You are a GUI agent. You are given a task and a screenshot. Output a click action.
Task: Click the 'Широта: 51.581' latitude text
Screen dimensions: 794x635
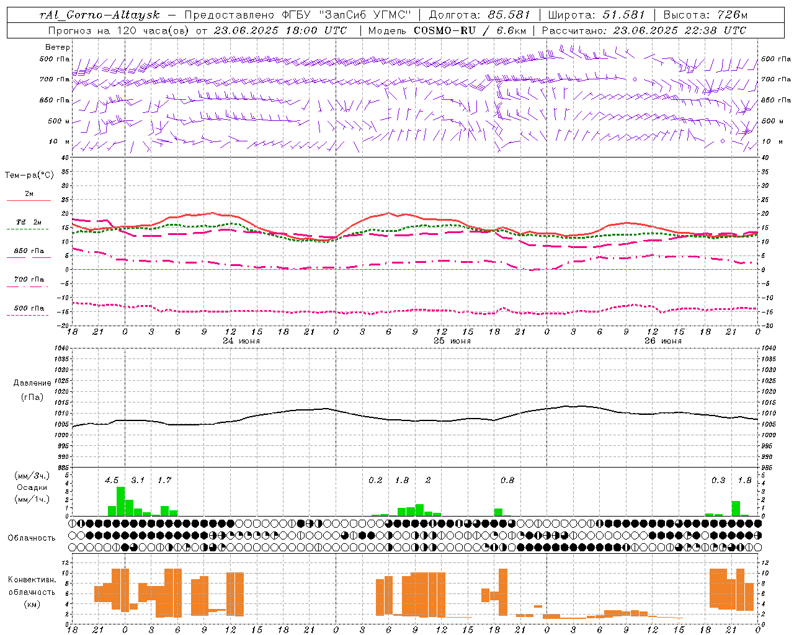click(x=597, y=14)
